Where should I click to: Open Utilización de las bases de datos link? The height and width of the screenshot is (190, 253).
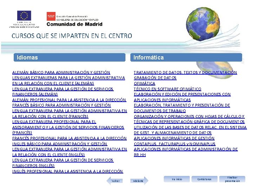coord(190,130)
